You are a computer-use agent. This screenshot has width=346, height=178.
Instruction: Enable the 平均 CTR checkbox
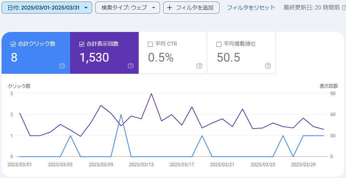(150, 44)
